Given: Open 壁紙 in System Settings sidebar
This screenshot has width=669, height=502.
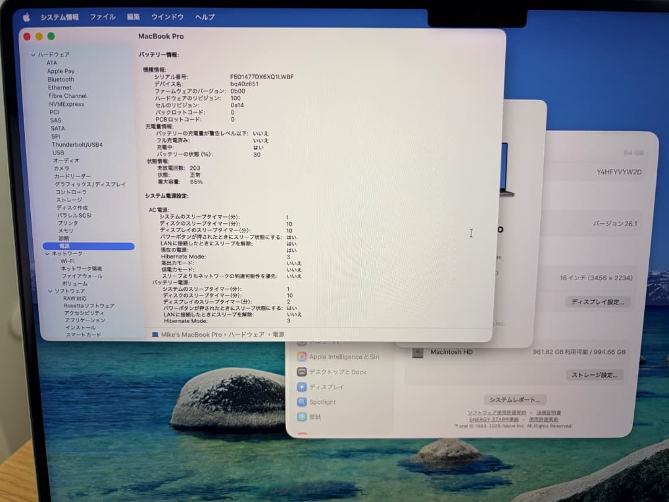Looking at the screenshot, I should 309,416.
